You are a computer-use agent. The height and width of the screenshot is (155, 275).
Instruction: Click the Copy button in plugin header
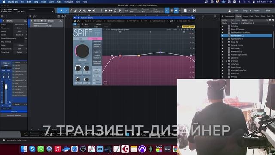click(x=96, y=27)
